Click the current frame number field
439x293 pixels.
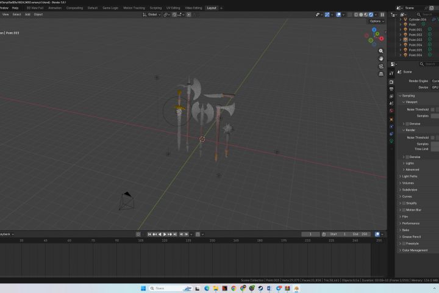pos(310,234)
